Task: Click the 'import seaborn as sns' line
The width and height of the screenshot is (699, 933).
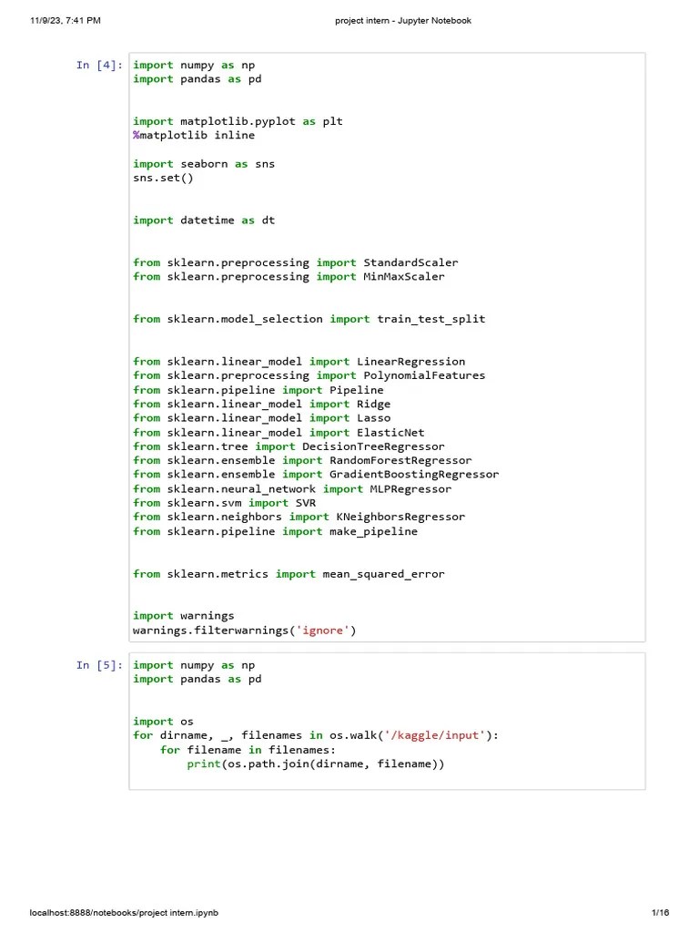Action: tap(204, 164)
